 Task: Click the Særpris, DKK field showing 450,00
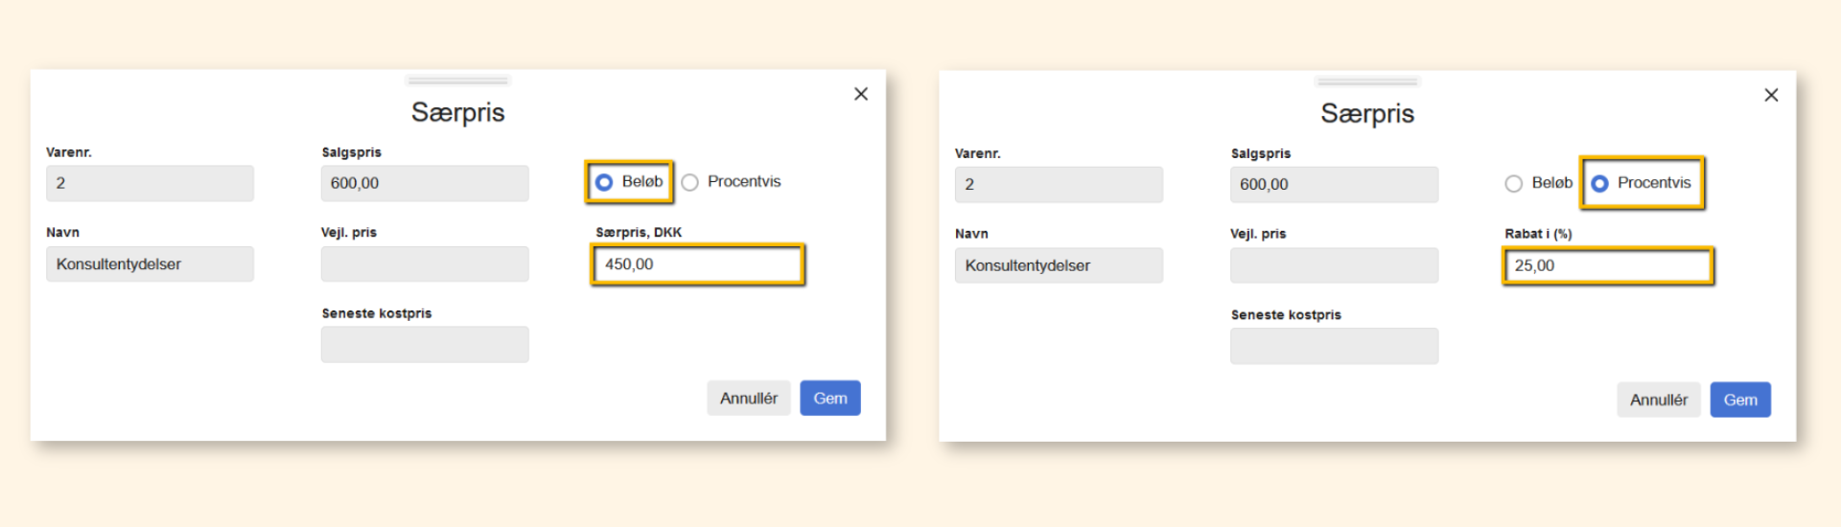click(697, 264)
